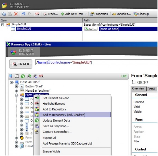Expand the first Container child node
The image size is (158, 156).
point(21,99)
